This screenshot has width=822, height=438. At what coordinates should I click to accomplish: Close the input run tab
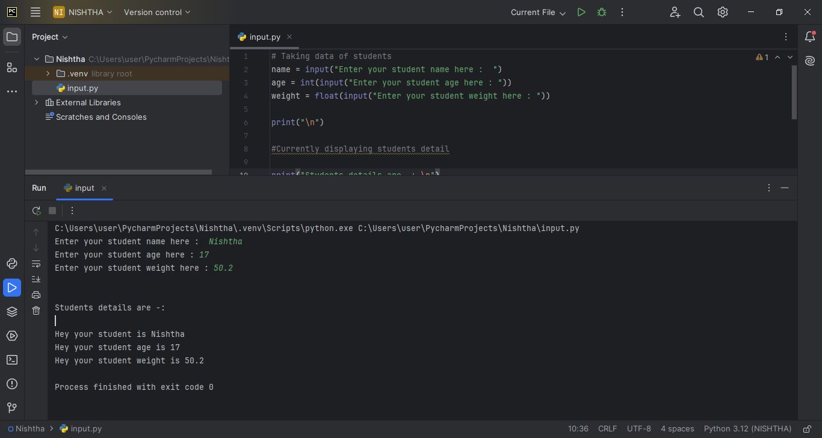tap(104, 188)
